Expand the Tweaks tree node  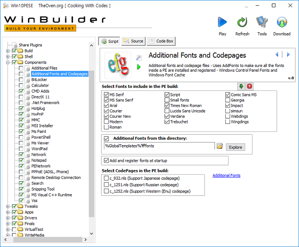click(x=8, y=206)
